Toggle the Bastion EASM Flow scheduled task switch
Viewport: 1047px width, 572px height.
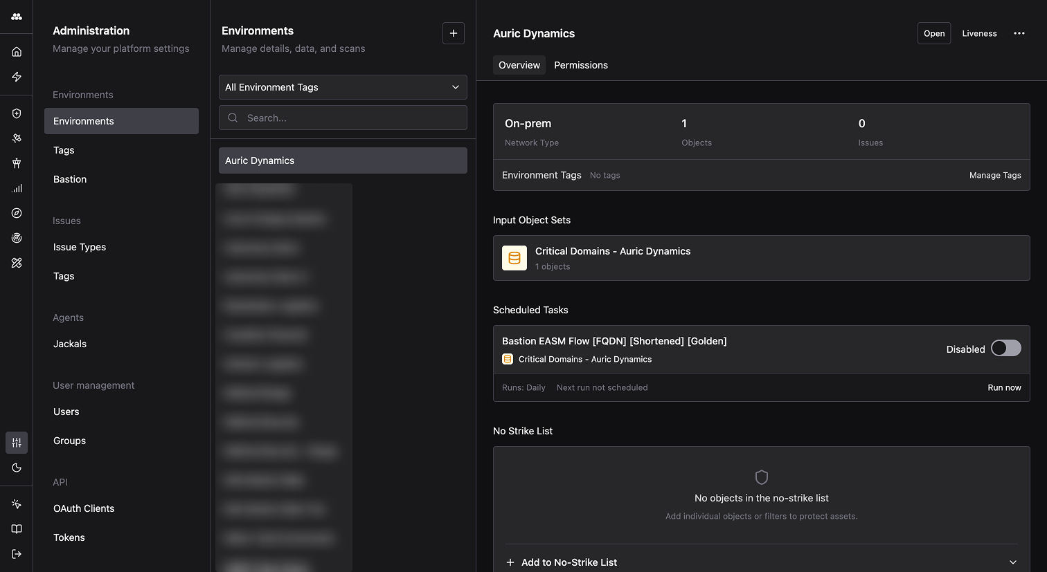pyautogui.click(x=1006, y=348)
